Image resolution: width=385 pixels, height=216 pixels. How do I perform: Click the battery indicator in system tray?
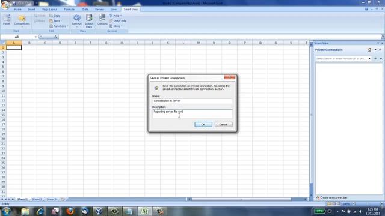[x=319, y=211]
